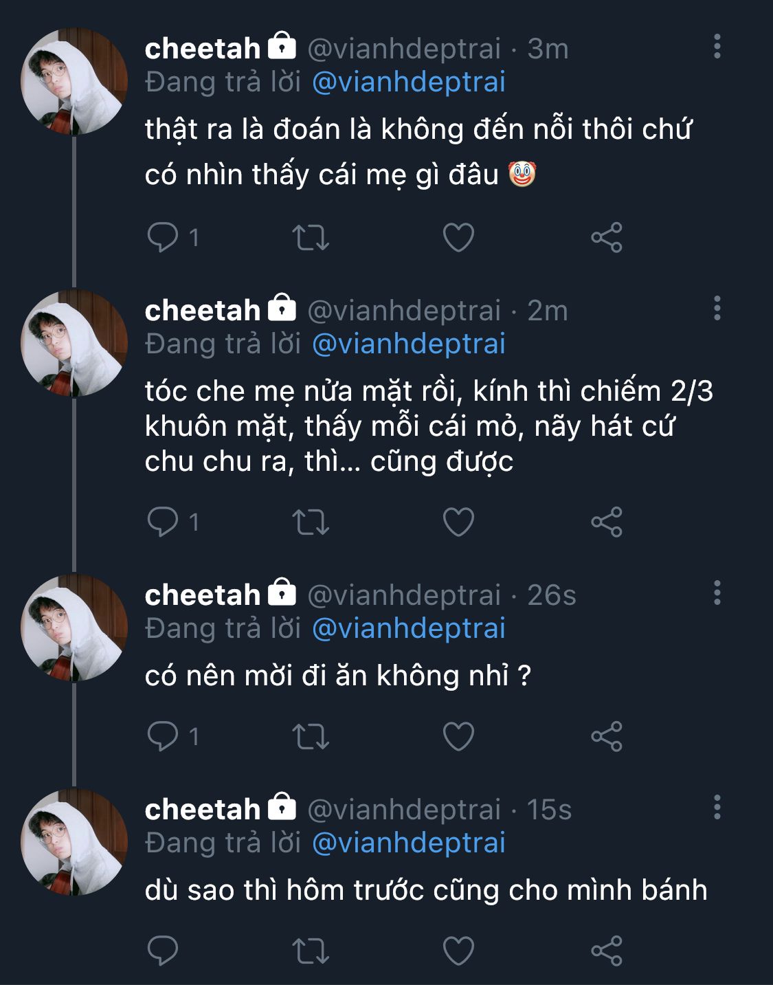Share the tweet posted 15s ago
Screen dimensions: 773x985
[607, 951]
